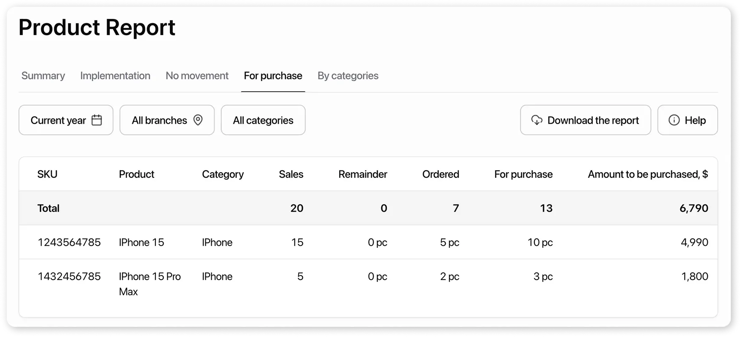Click the calendar icon on Current year filter
Screen dimensions: 741x337
97,120
